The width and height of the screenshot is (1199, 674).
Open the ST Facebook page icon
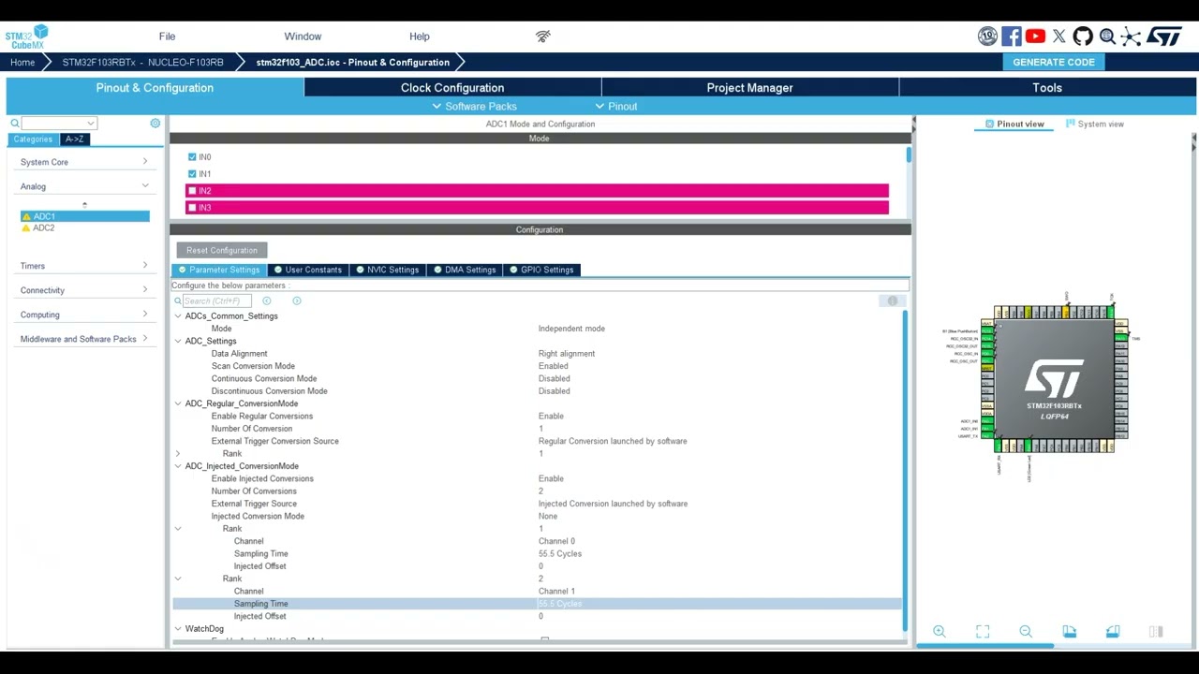click(1011, 37)
